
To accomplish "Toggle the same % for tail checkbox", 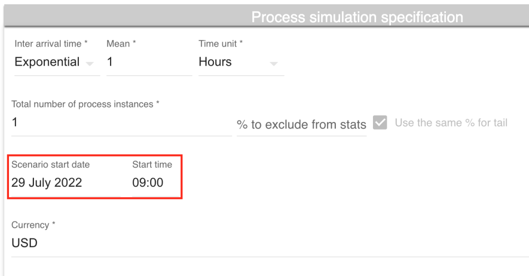I will coord(380,123).
